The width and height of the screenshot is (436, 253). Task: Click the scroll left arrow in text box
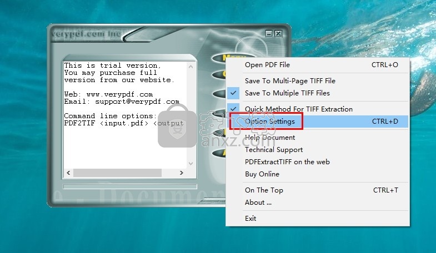68,173
